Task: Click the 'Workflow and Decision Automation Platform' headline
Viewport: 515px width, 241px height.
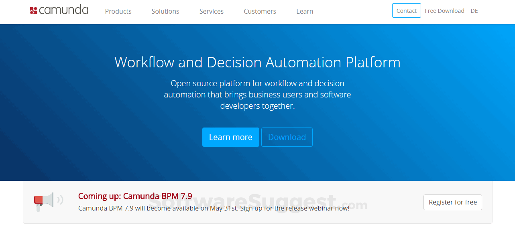Action: pos(257,63)
